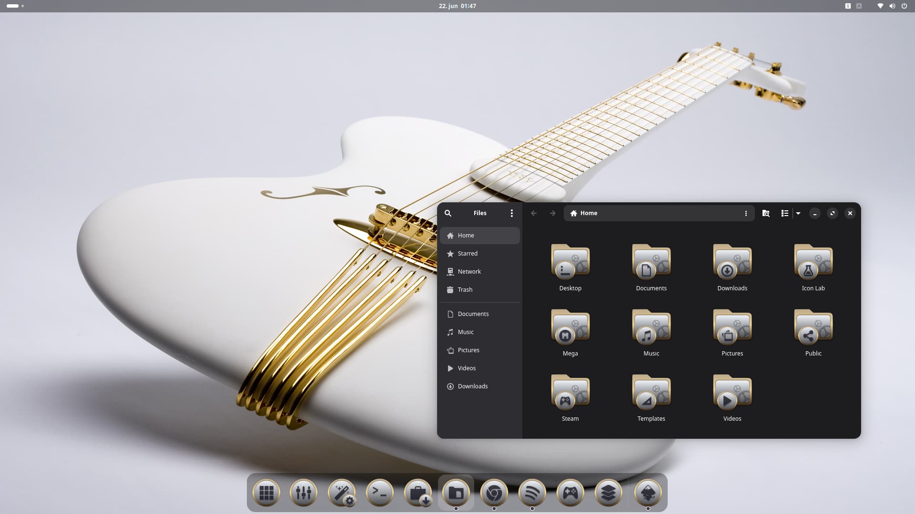Click the search everywhere folder icon
The height and width of the screenshot is (514, 915).
pos(766,213)
